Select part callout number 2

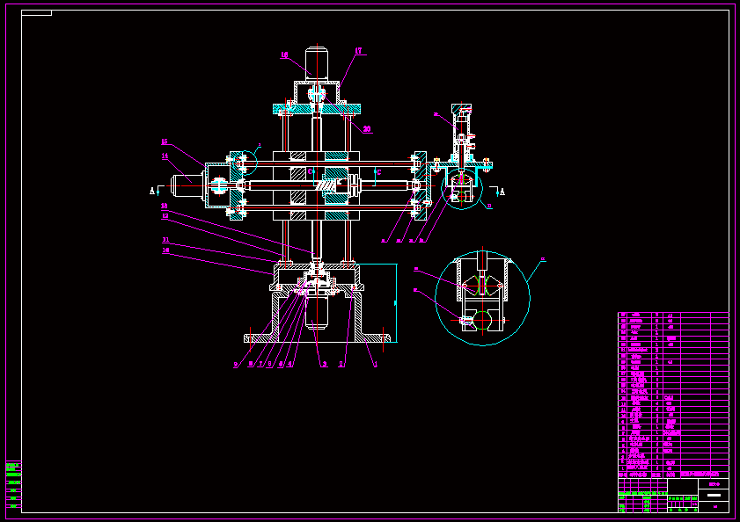(341, 365)
